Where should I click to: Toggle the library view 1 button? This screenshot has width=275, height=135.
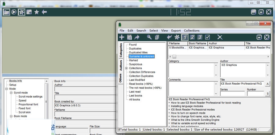pyautogui.click(x=185, y=37)
